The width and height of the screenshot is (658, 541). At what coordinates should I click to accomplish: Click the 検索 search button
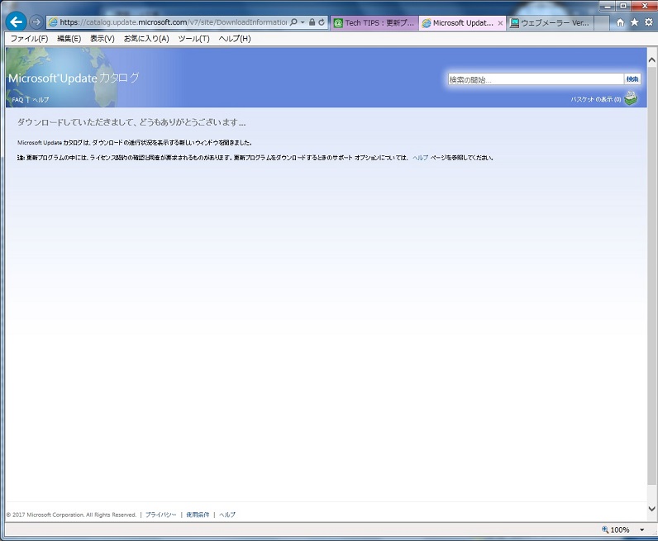point(632,79)
